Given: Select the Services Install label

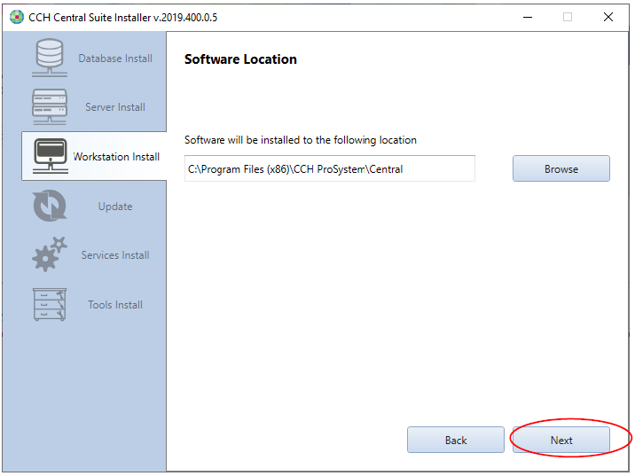Looking at the screenshot, I should click(115, 255).
